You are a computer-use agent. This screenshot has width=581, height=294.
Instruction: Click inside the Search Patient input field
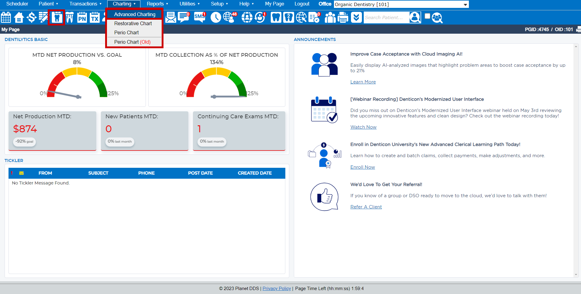click(x=386, y=17)
